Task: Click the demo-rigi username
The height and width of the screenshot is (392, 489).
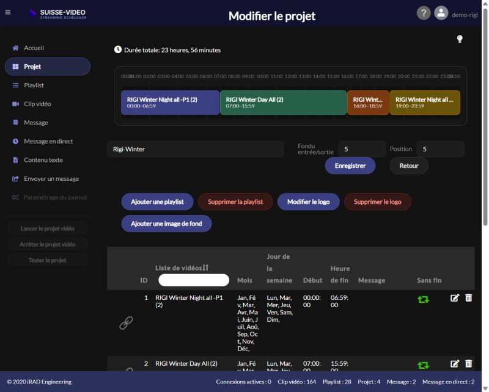Action: (465, 15)
